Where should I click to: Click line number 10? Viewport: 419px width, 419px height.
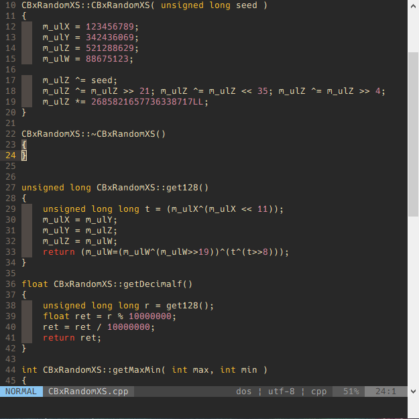tap(11, 5)
